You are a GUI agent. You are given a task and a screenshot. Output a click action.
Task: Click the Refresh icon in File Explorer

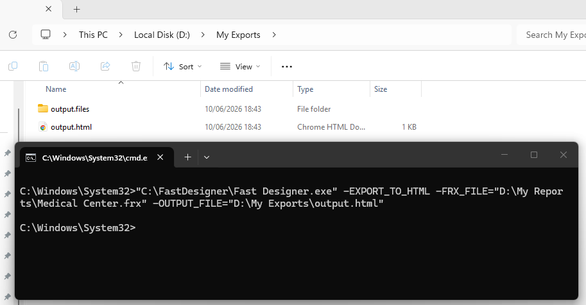(x=13, y=35)
